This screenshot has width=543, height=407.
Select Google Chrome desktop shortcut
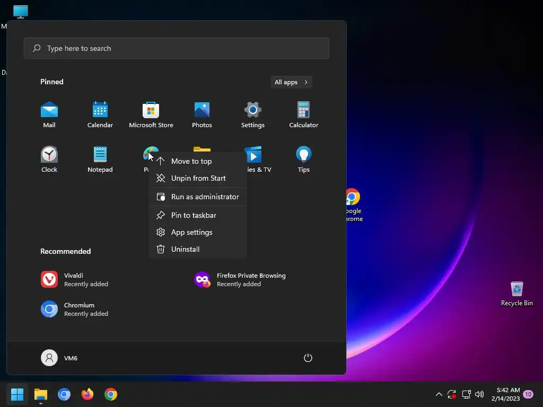pyautogui.click(x=354, y=205)
